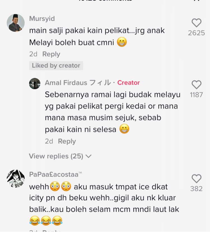Open Amal Firdaus creator avatar

point(35,84)
